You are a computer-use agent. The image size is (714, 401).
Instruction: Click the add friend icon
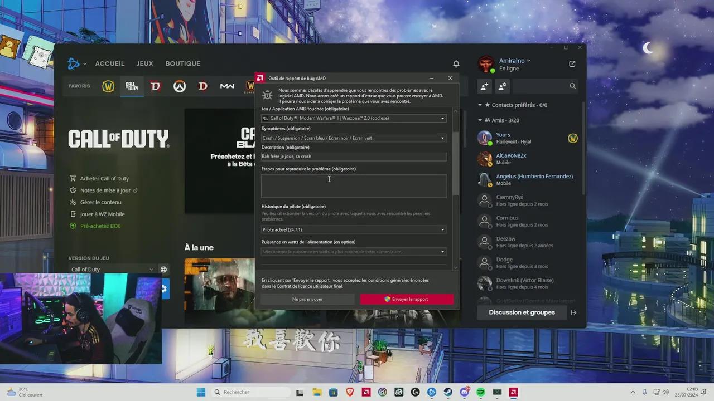tap(484, 86)
